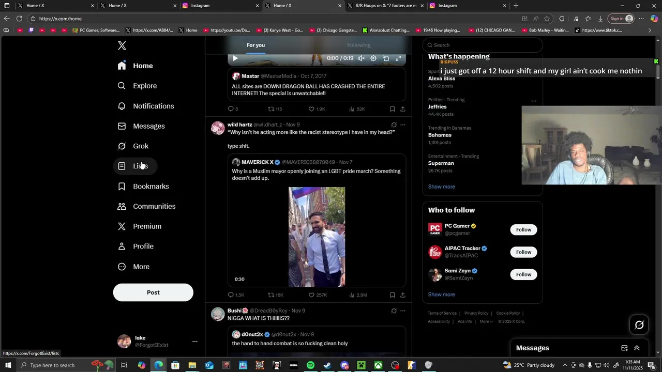The width and height of the screenshot is (662, 372).
Task: Click the Communities icon in sidebar
Action: point(122,206)
